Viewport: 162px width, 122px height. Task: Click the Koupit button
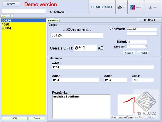129,53
